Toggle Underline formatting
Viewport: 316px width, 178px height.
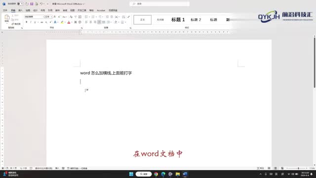35,22
